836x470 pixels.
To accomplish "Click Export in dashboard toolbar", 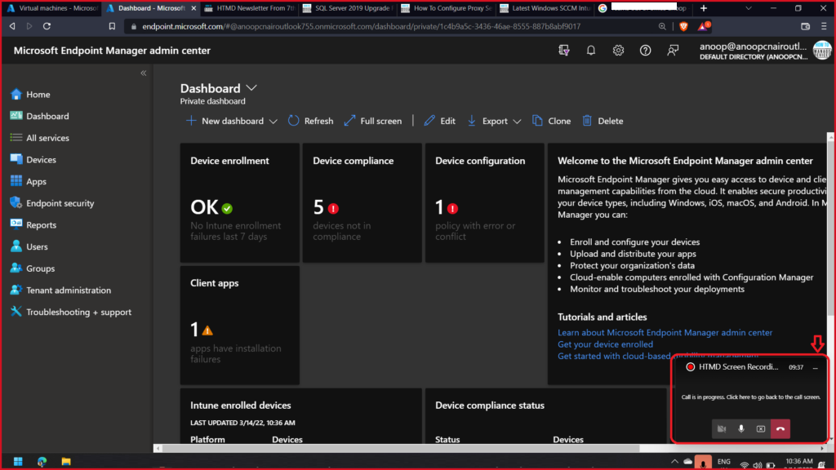I will point(487,121).
